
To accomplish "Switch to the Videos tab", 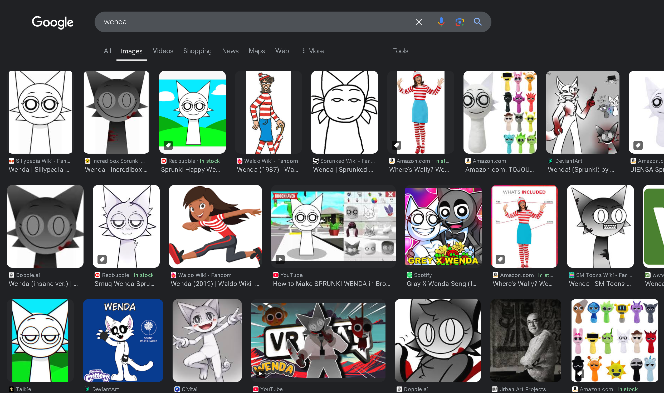I will pyautogui.click(x=163, y=51).
